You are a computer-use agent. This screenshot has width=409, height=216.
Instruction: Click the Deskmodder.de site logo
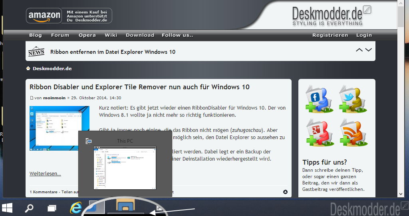pyautogui.click(x=331, y=16)
